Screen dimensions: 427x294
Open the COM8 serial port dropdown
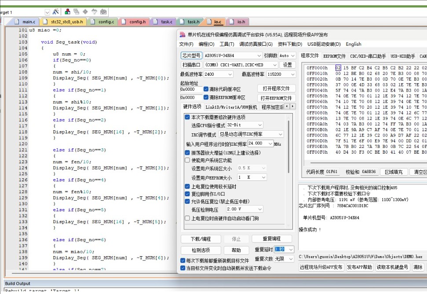coord(241,65)
